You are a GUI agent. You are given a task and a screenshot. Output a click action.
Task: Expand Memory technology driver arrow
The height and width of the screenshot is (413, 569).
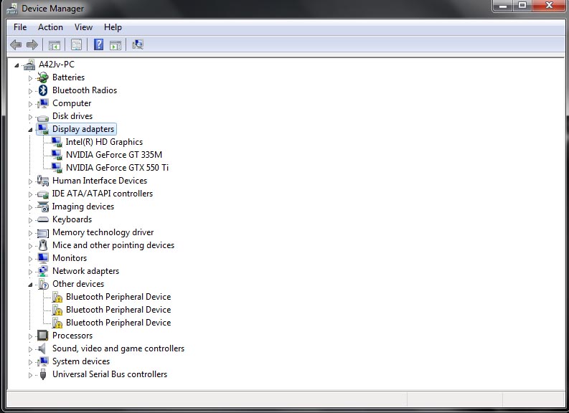[30, 233]
